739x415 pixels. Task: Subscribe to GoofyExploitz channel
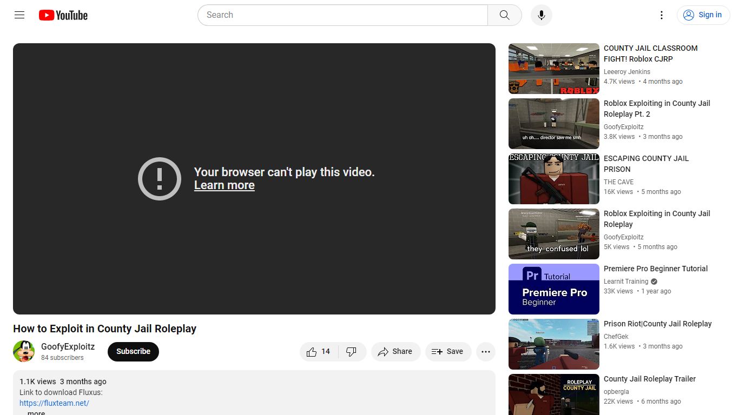(x=133, y=351)
